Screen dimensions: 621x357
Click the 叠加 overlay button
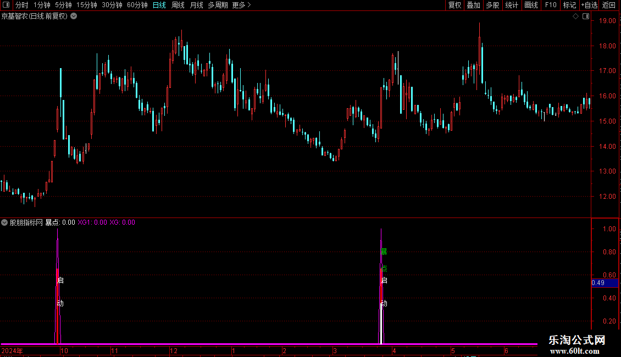[x=473, y=5]
